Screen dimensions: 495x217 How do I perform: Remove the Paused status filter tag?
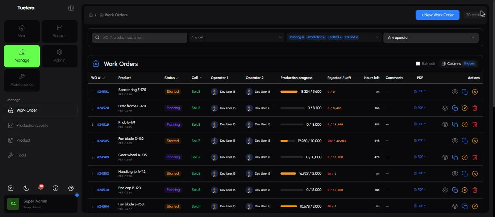(x=357, y=37)
